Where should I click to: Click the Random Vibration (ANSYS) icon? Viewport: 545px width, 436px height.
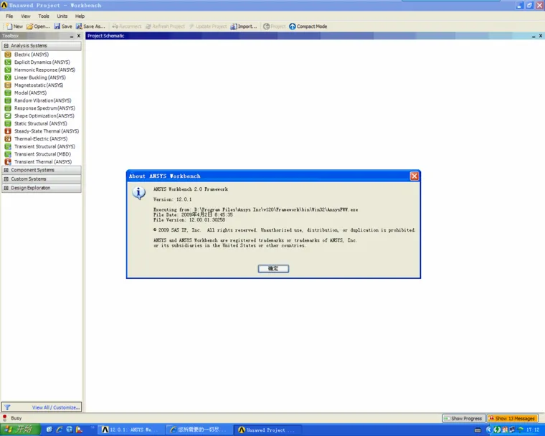[8, 100]
